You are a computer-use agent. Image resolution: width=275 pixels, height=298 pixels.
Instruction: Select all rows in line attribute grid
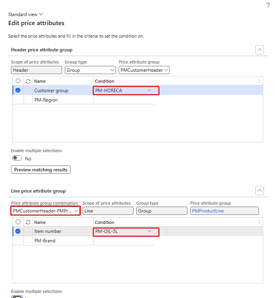pyautogui.click(x=18, y=222)
